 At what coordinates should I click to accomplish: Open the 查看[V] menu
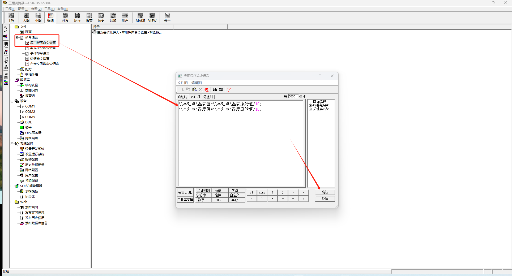point(36,9)
